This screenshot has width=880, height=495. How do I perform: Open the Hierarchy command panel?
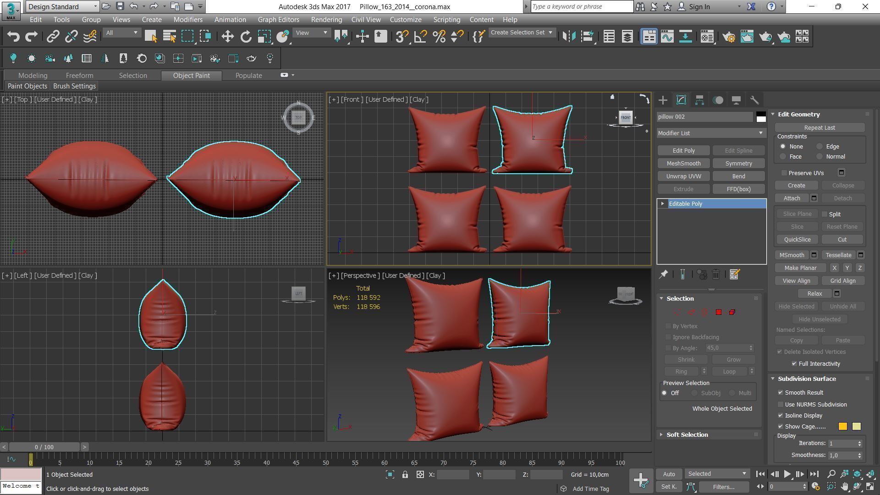coord(699,100)
